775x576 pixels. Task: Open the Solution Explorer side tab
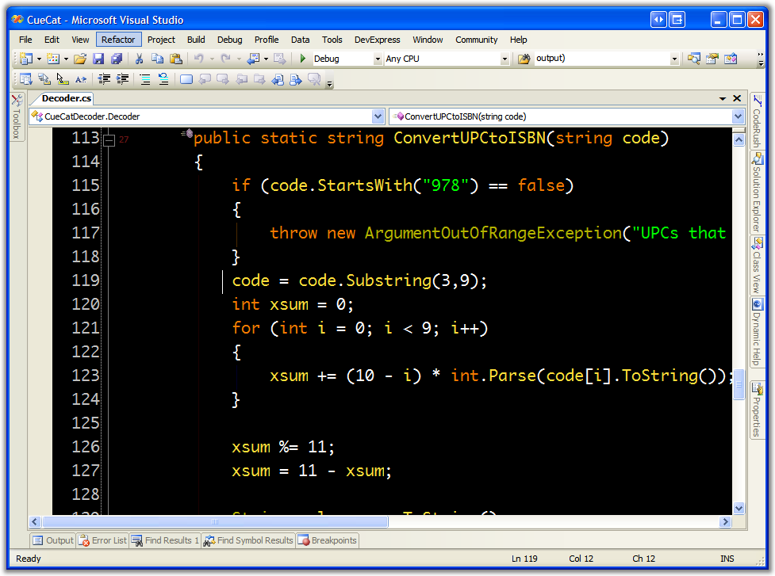pyautogui.click(x=757, y=193)
